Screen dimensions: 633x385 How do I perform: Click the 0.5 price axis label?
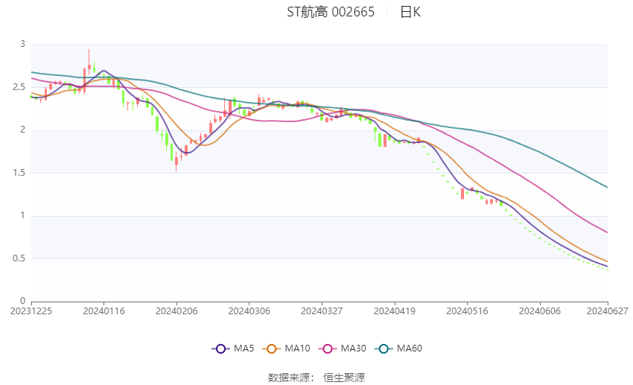[19, 258]
